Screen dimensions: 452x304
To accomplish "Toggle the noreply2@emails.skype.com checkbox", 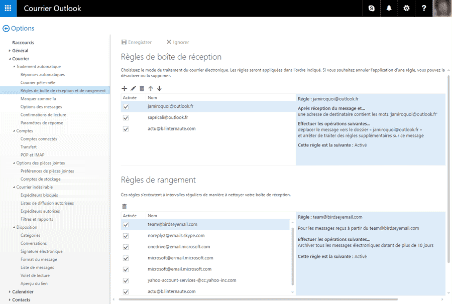I will coord(126,236).
